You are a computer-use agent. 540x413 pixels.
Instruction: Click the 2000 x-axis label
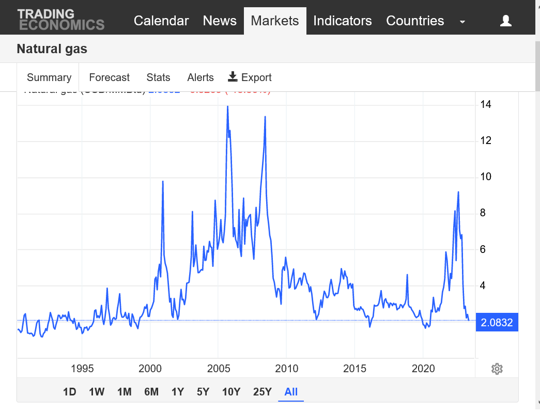(x=150, y=369)
